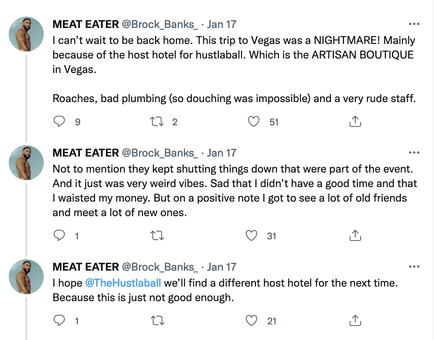Screen dimensions: 434x340
Task: Share the second tweet in thread
Action: 355,235
